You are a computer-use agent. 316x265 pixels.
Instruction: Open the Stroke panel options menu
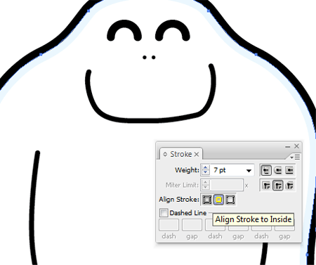pyautogui.click(x=295, y=157)
